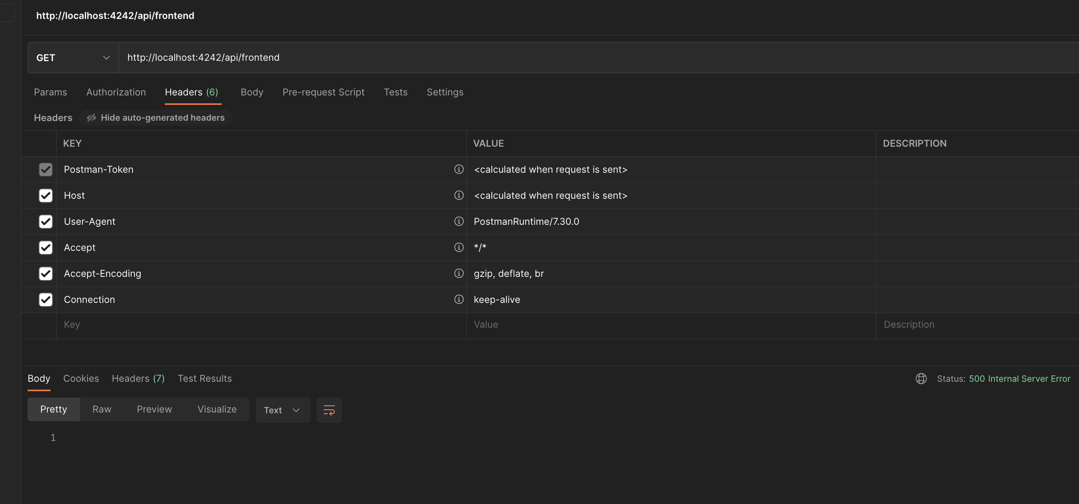Screen dimensions: 1079x504
Task: Click the keep-alive value cell
Action: coord(671,300)
